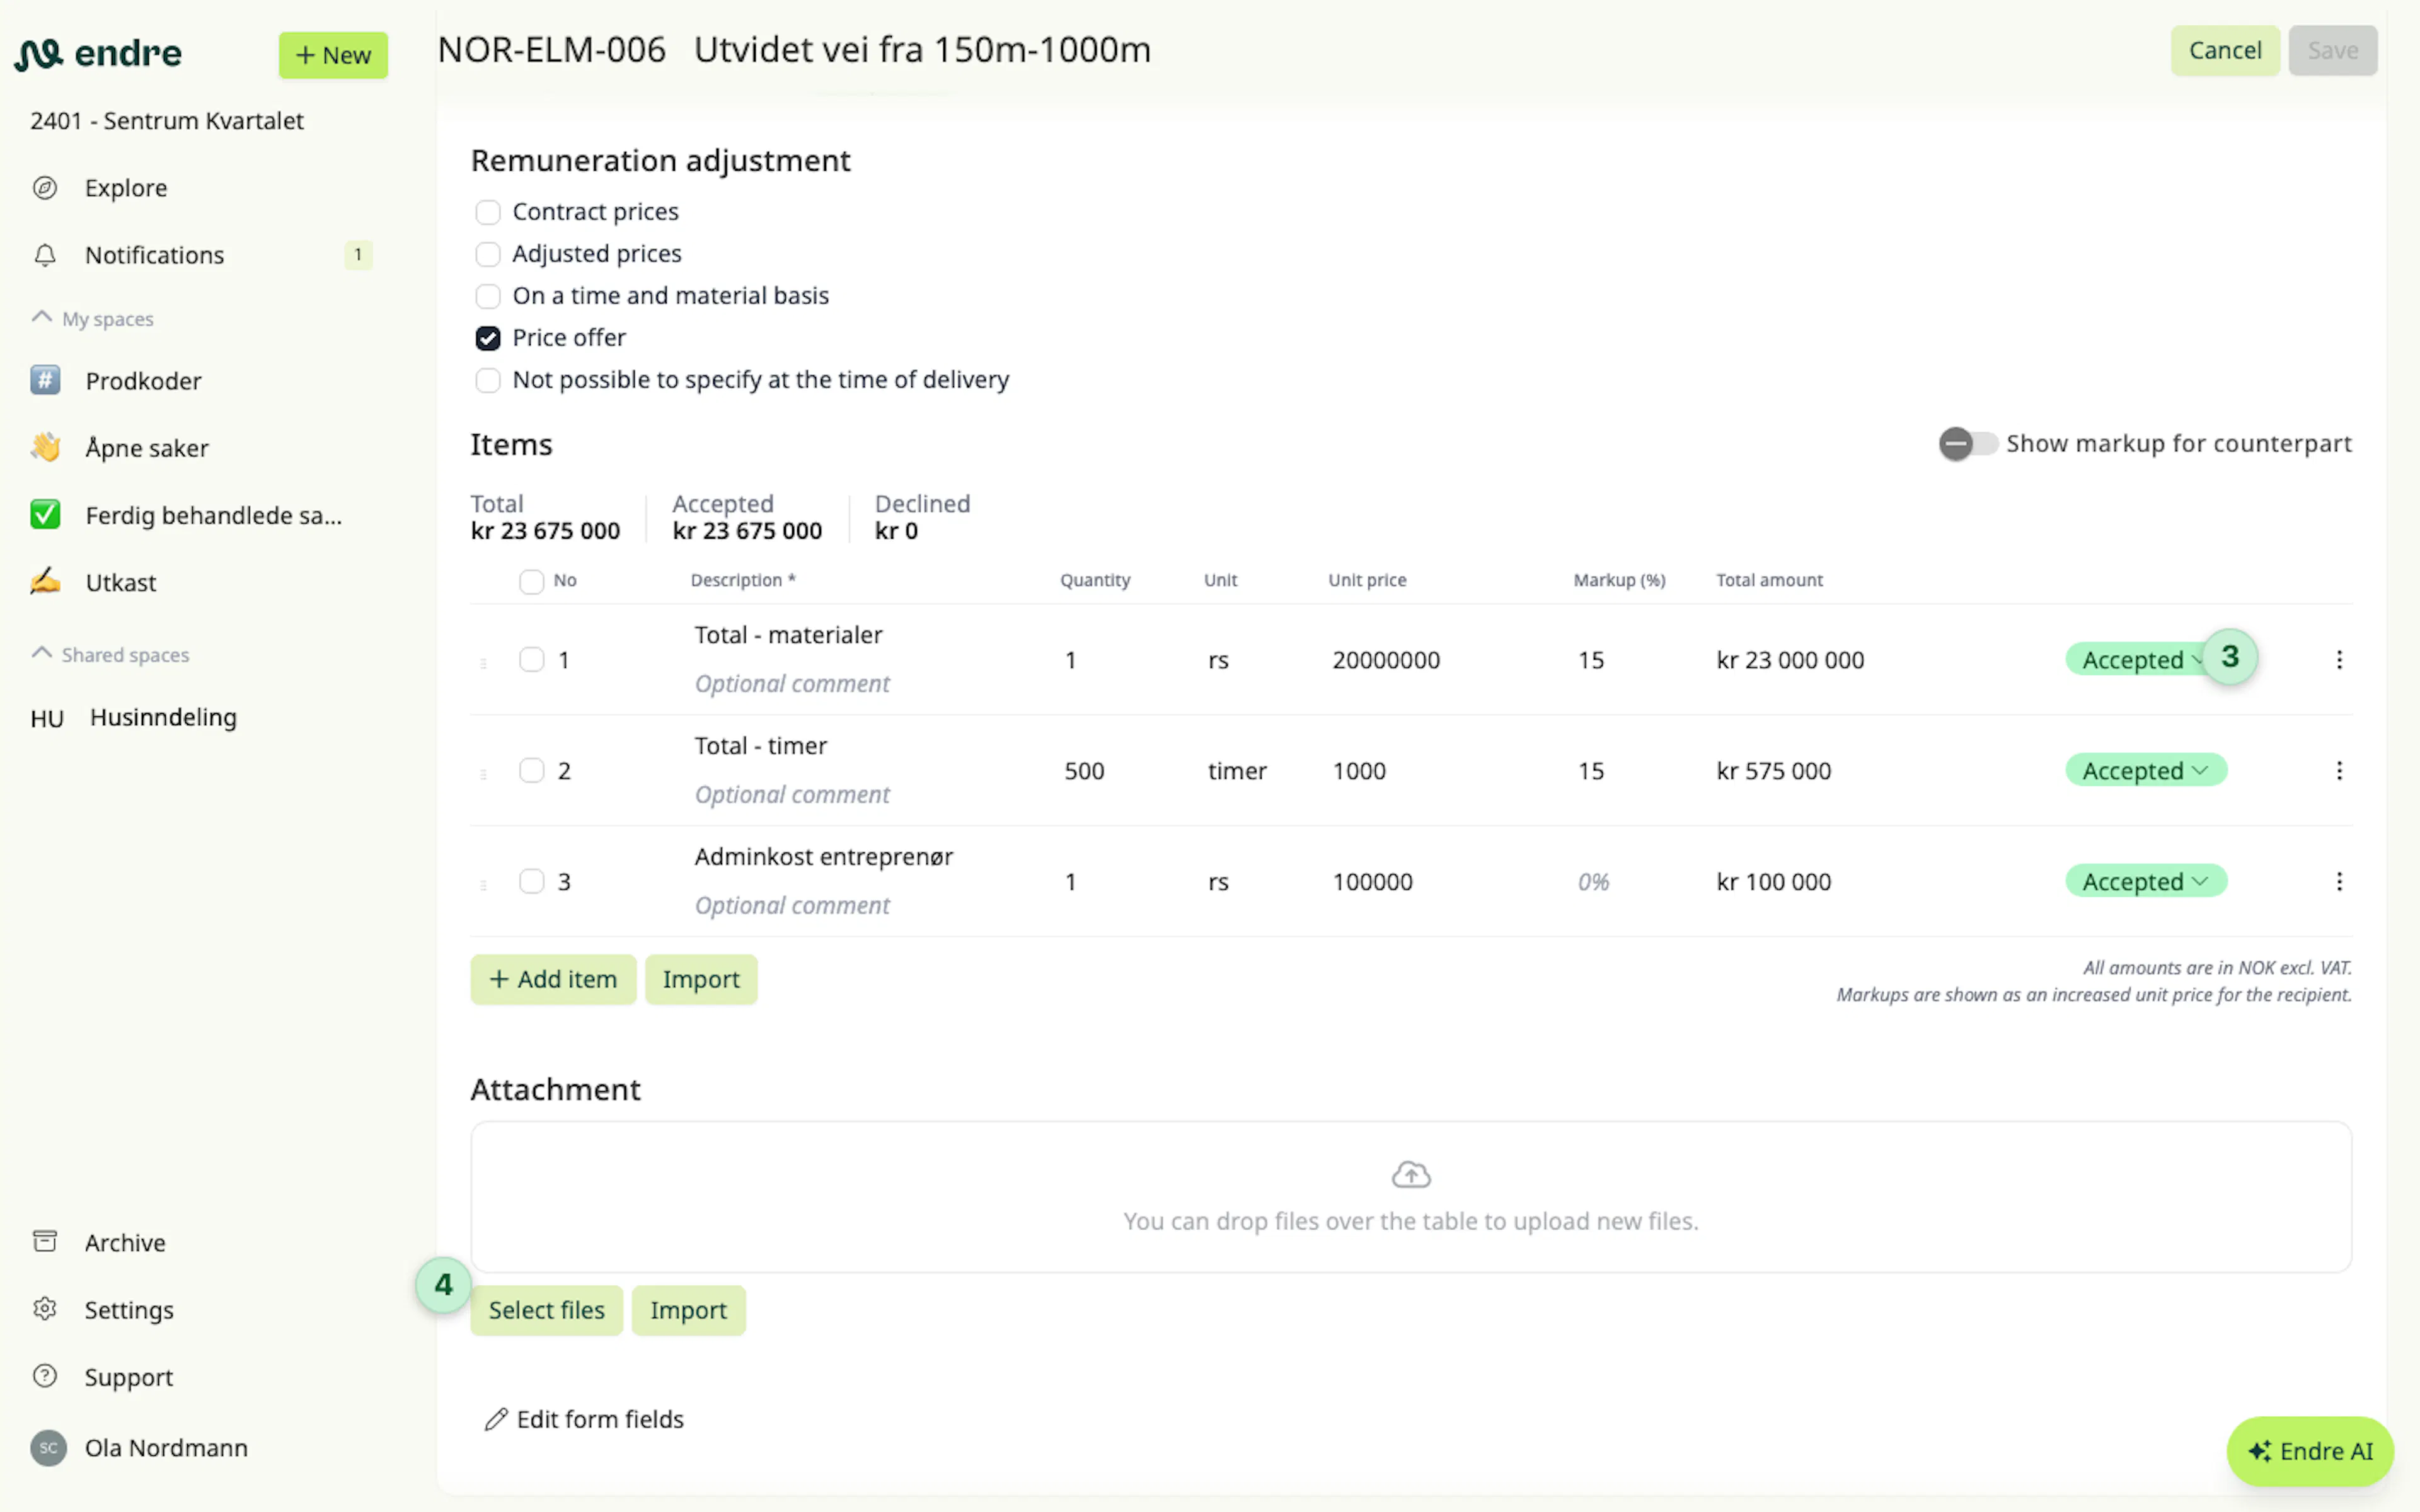Click the drag handle of item row 3
This screenshot has height=1512, width=2420.
pos(484,885)
